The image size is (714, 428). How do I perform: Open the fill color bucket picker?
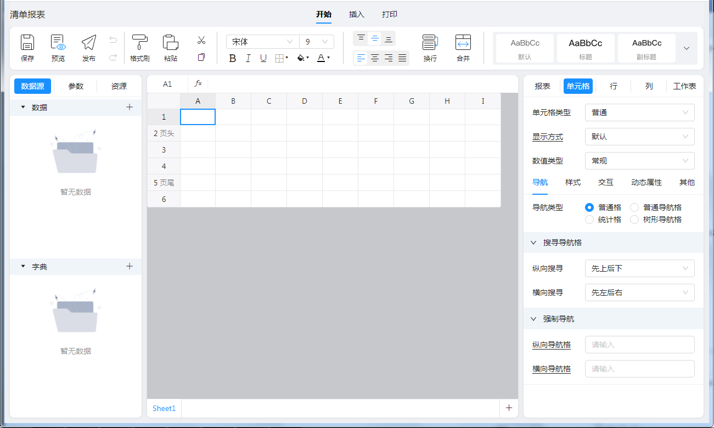(x=302, y=58)
